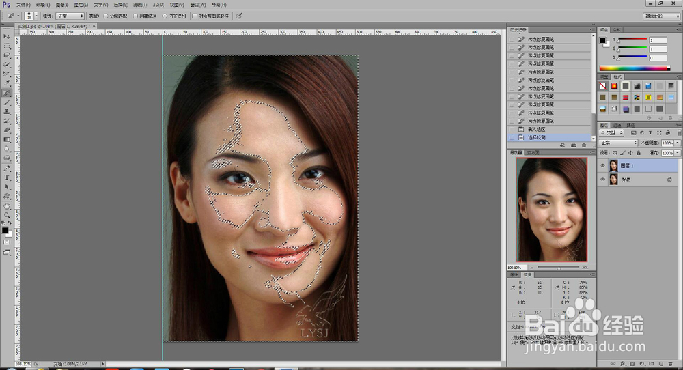Select the Crop tool

pos(7,74)
